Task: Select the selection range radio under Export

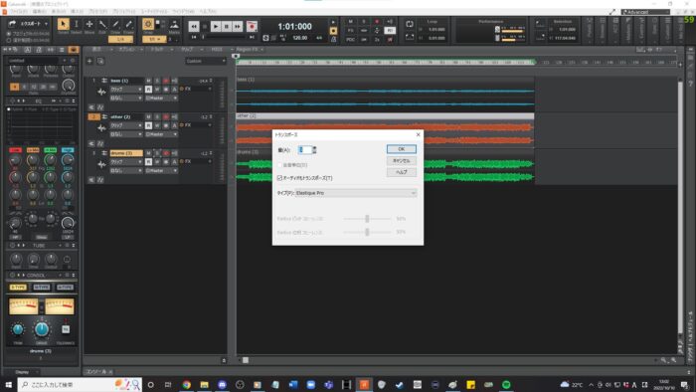Action: point(9,40)
